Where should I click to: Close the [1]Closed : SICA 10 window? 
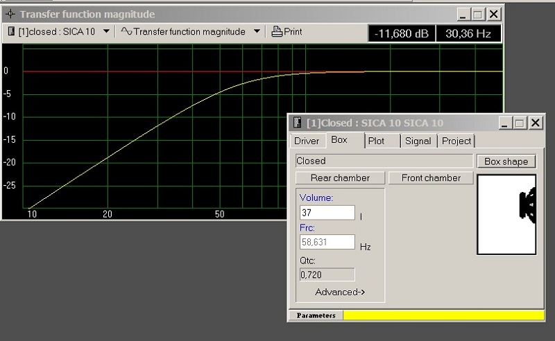tap(535, 123)
